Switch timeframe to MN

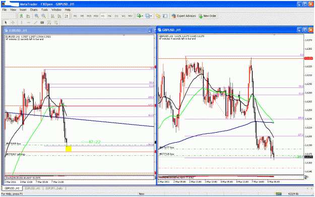130,16
